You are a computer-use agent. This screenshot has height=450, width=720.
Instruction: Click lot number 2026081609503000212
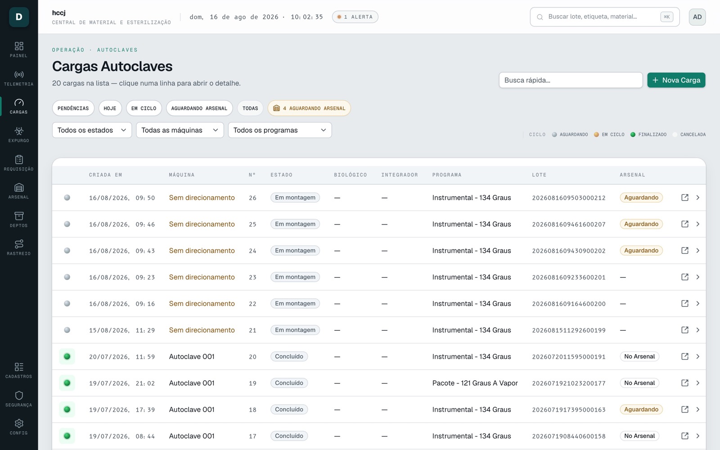569,198
